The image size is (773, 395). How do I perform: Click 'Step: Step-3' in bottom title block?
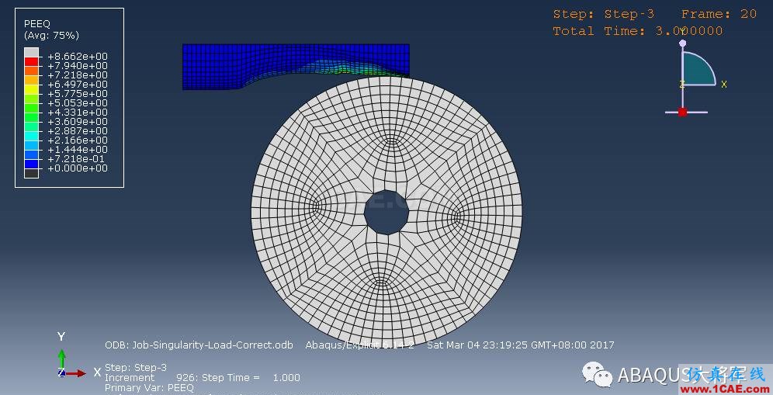click(x=136, y=367)
